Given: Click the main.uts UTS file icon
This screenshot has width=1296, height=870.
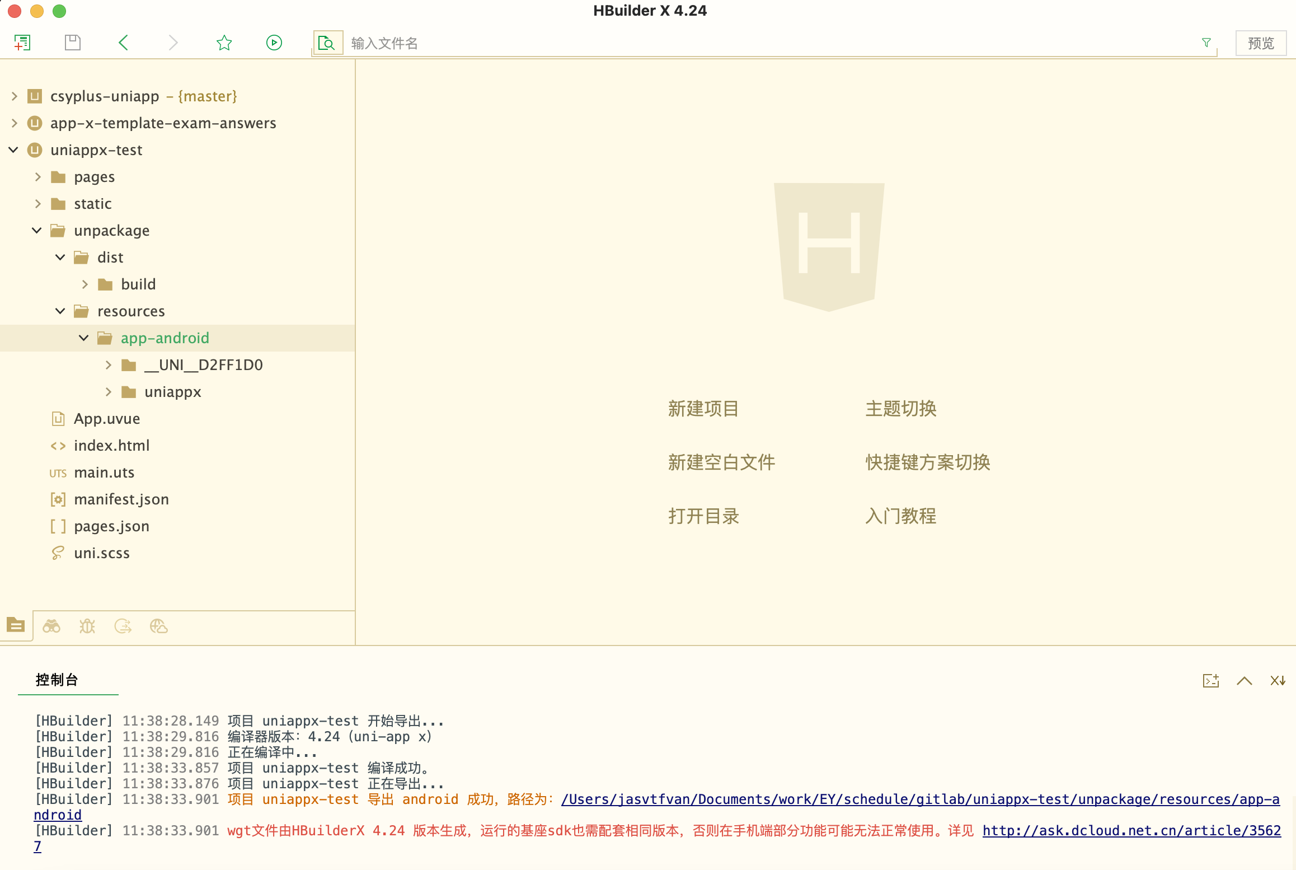Looking at the screenshot, I should (x=58, y=473).
